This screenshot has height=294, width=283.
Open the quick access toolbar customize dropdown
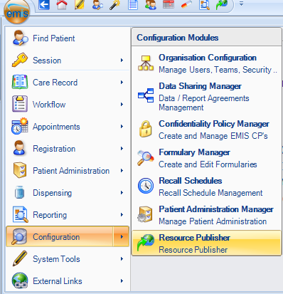(x=241, y=4)
